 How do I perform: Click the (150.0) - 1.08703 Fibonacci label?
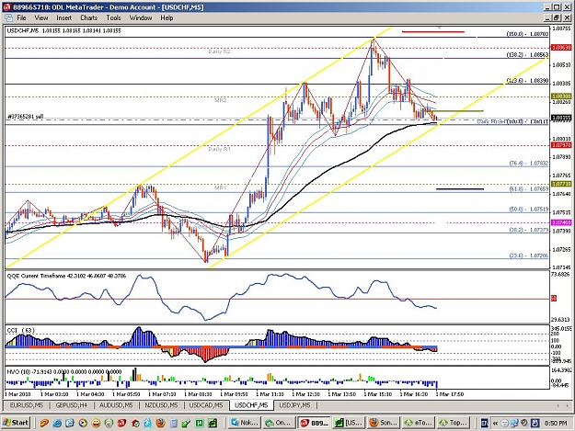pyautogui.click(x=527, y=34)
